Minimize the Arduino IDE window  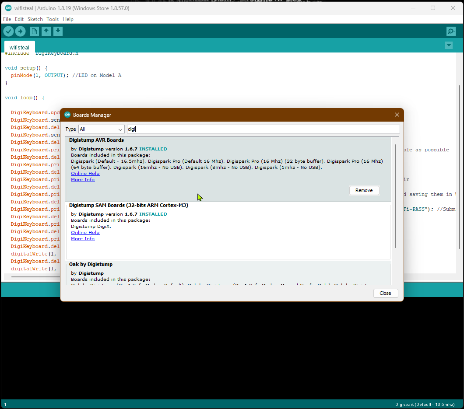point(413,8)
